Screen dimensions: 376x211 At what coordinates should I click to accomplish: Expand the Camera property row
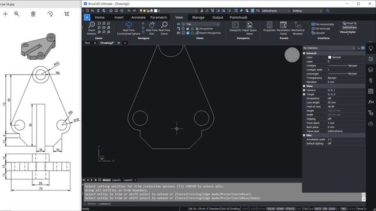(304, 90)
